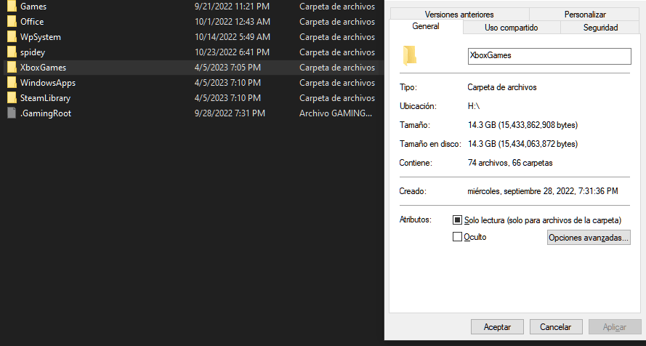Select the XboxGames row name in list
Image resolution: width=646 pixels, height=346 pixels.
tap(43, 67)
